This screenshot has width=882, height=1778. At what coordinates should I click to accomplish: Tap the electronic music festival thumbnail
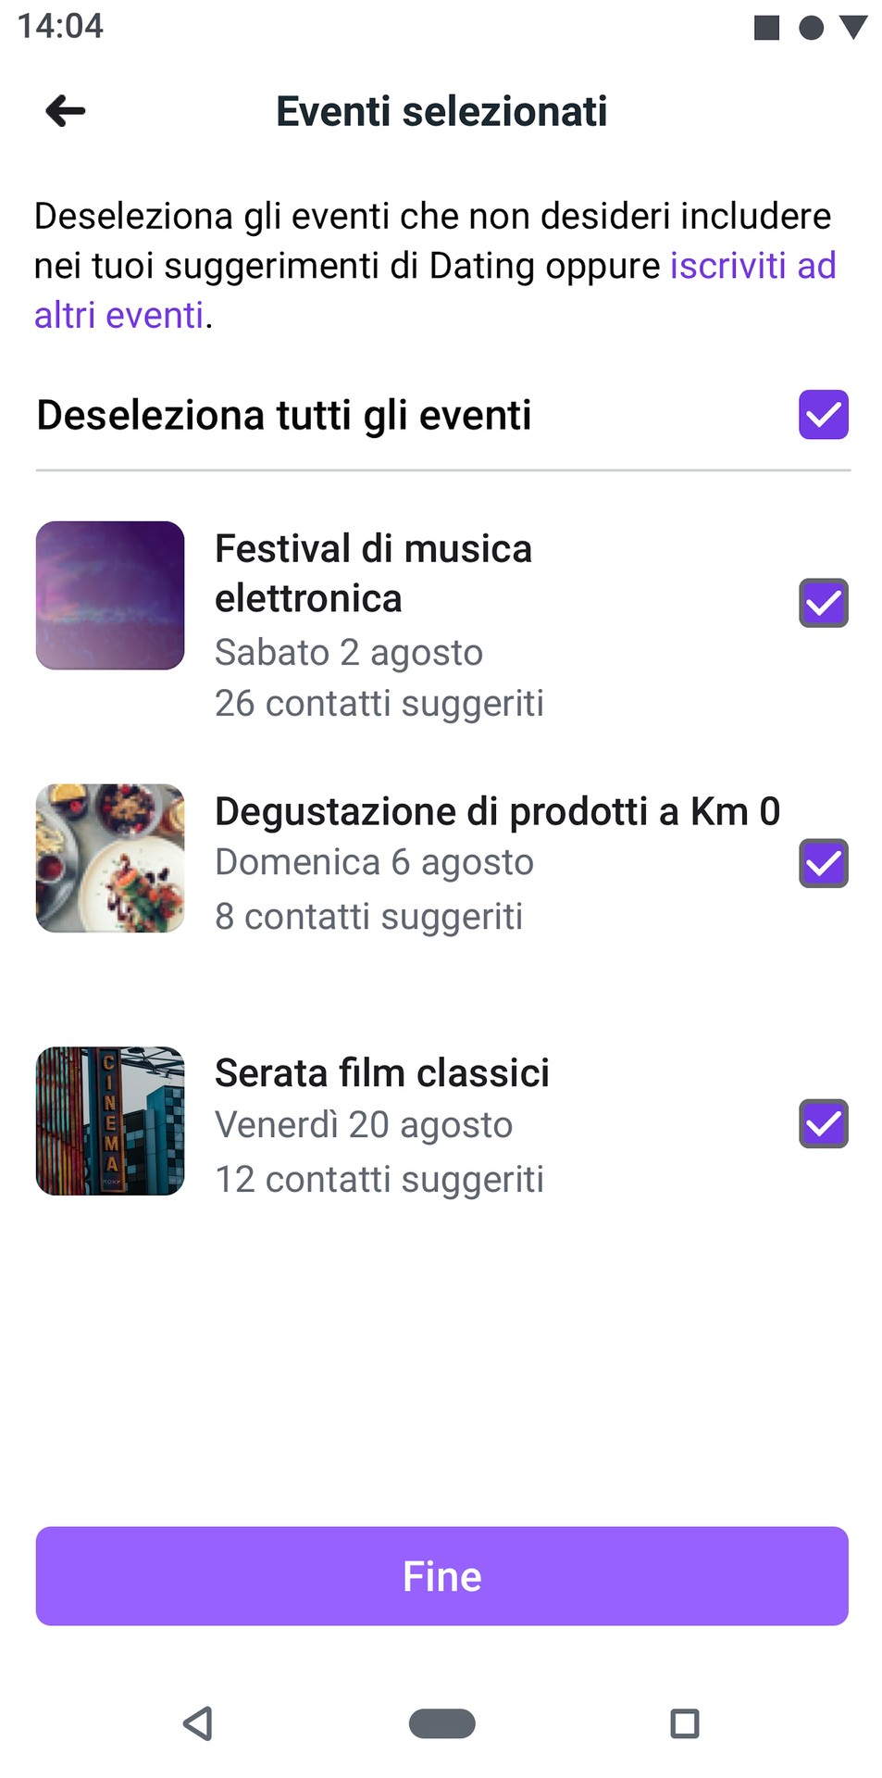110,595
